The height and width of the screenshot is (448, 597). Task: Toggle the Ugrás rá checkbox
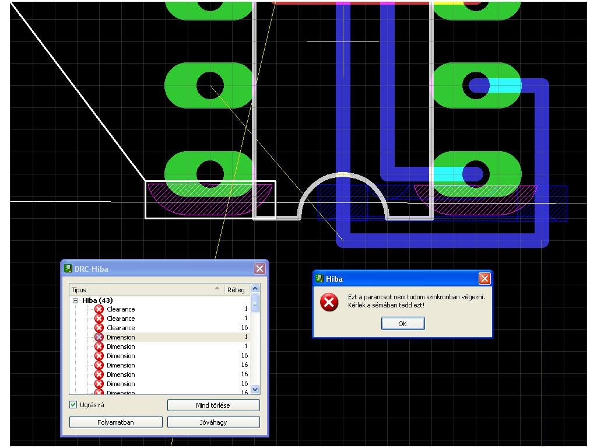point(73,405)
